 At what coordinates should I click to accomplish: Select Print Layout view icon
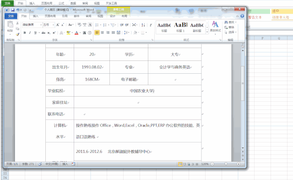click(180, 164)
